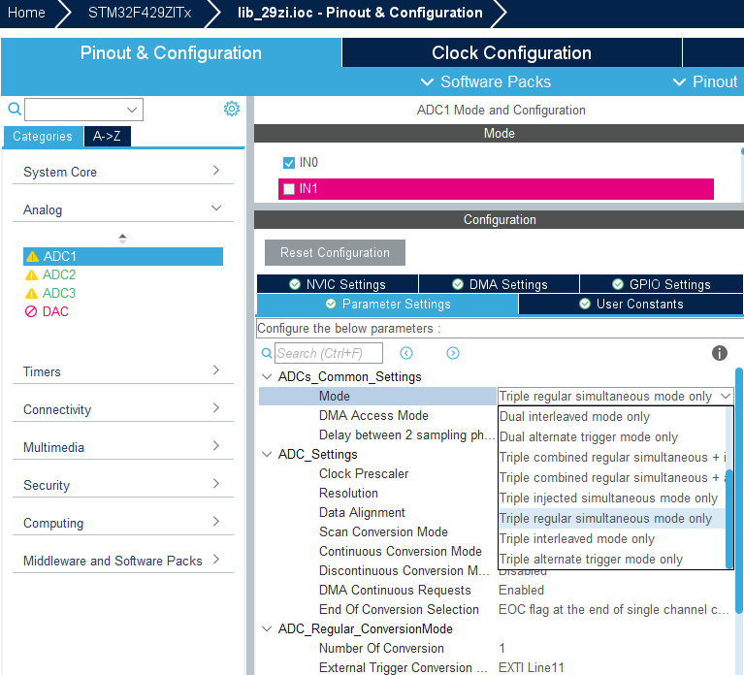Screen dimensions: 744x675
Task: Open the GPIO Settings tab
Action: coord(662,284)
